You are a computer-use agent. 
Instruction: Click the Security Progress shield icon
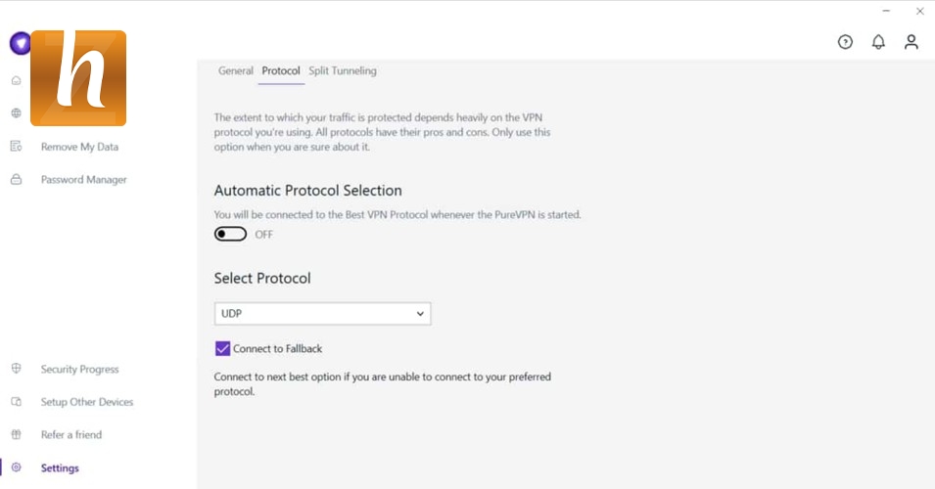pos(16,370)
